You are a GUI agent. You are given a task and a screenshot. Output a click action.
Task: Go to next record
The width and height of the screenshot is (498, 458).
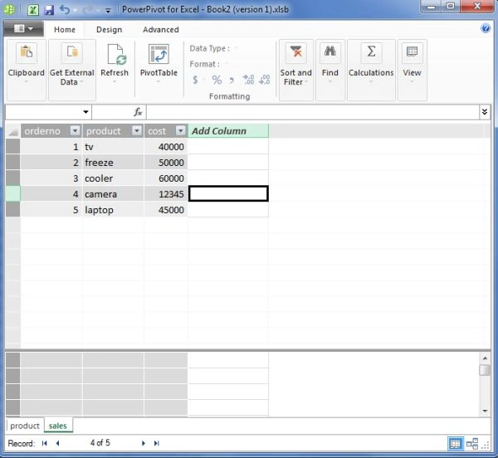[144, 443]
